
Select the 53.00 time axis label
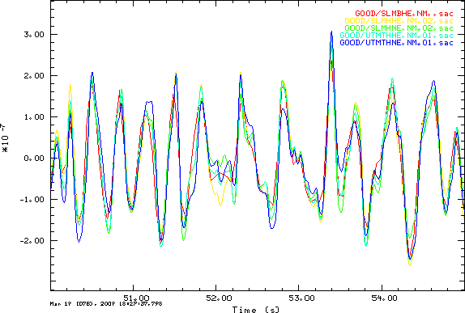pos(301,298)
